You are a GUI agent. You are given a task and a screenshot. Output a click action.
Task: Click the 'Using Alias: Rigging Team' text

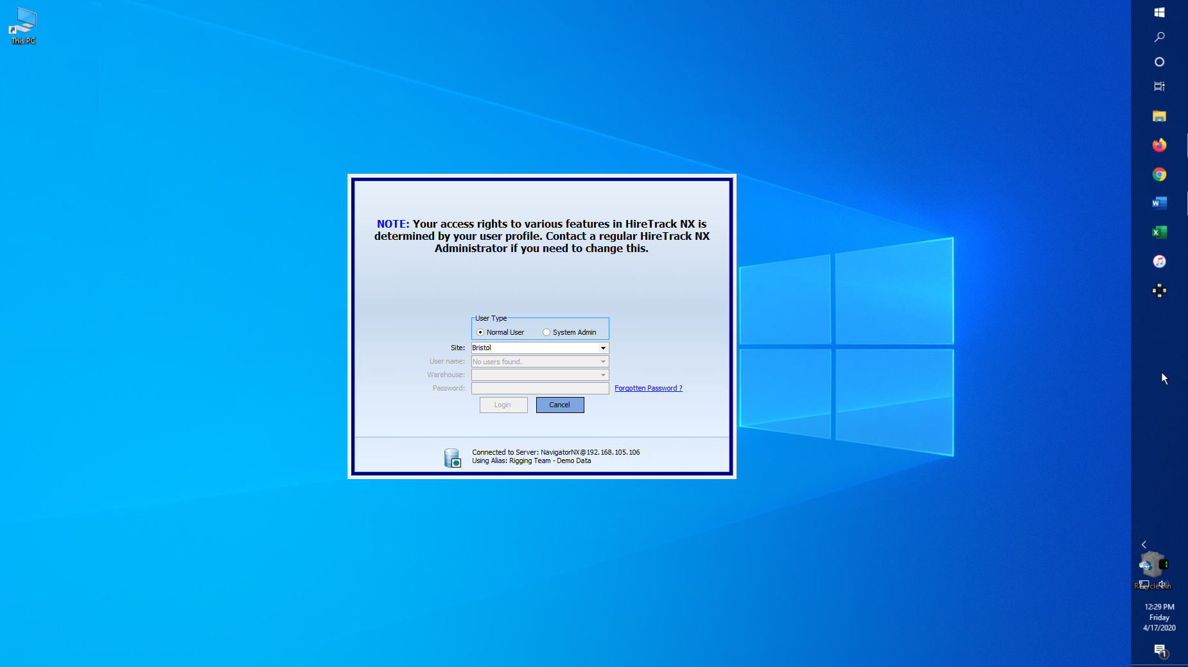click(532, 460)
